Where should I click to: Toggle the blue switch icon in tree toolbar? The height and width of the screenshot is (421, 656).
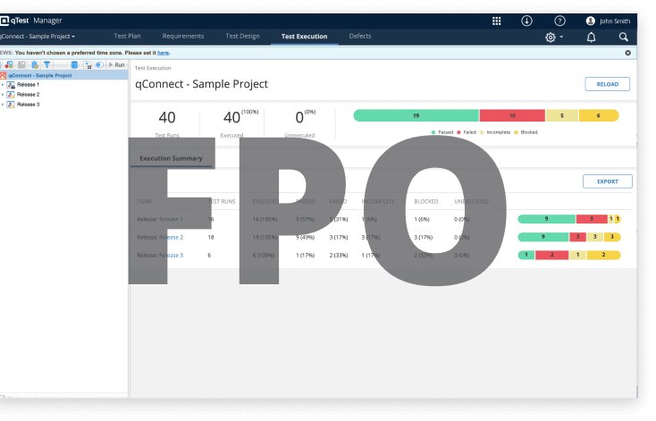(x=99, y=64)
